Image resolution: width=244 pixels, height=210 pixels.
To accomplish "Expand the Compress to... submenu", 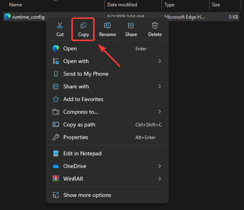I will [x=160, y=112].
